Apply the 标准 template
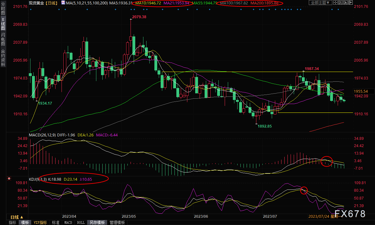This screenshot has height=225, width=375. click(x=56, y=222)
